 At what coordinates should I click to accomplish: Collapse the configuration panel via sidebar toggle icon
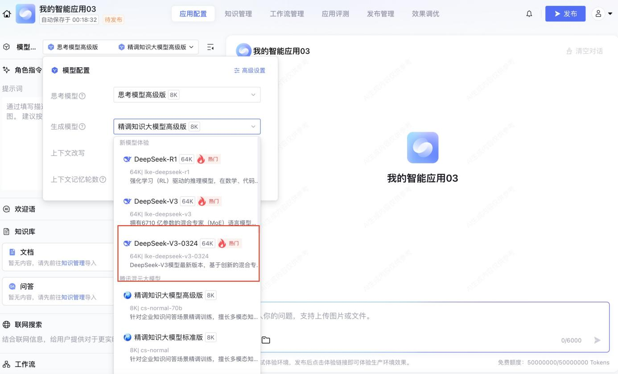210,47
